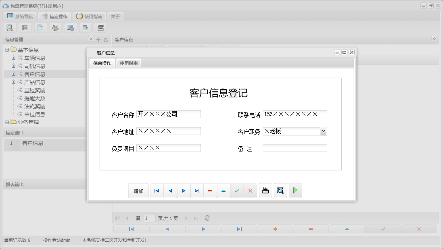443x249 pixels.
Task: Click the refresh icon beside 信息管理
Action: pos(105,39)
